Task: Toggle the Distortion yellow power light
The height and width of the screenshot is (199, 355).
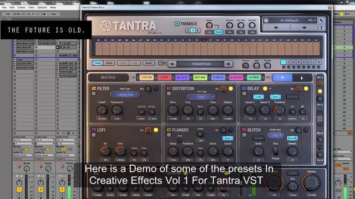Action: click(231, 88)
